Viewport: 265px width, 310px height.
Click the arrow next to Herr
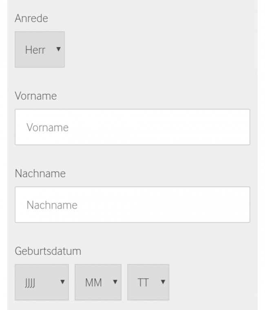58,49
